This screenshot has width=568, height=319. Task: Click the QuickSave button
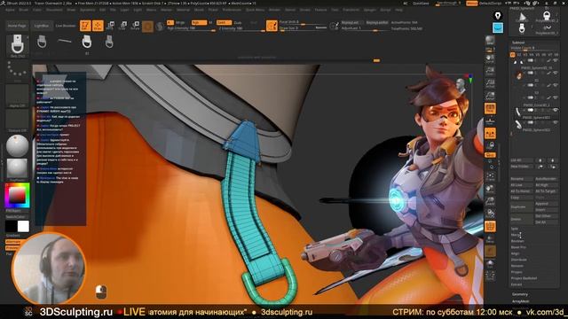(x=421, y=4)
